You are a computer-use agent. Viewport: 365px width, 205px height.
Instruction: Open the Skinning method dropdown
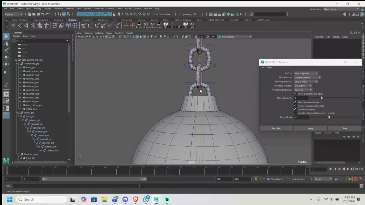coord(306,82)
